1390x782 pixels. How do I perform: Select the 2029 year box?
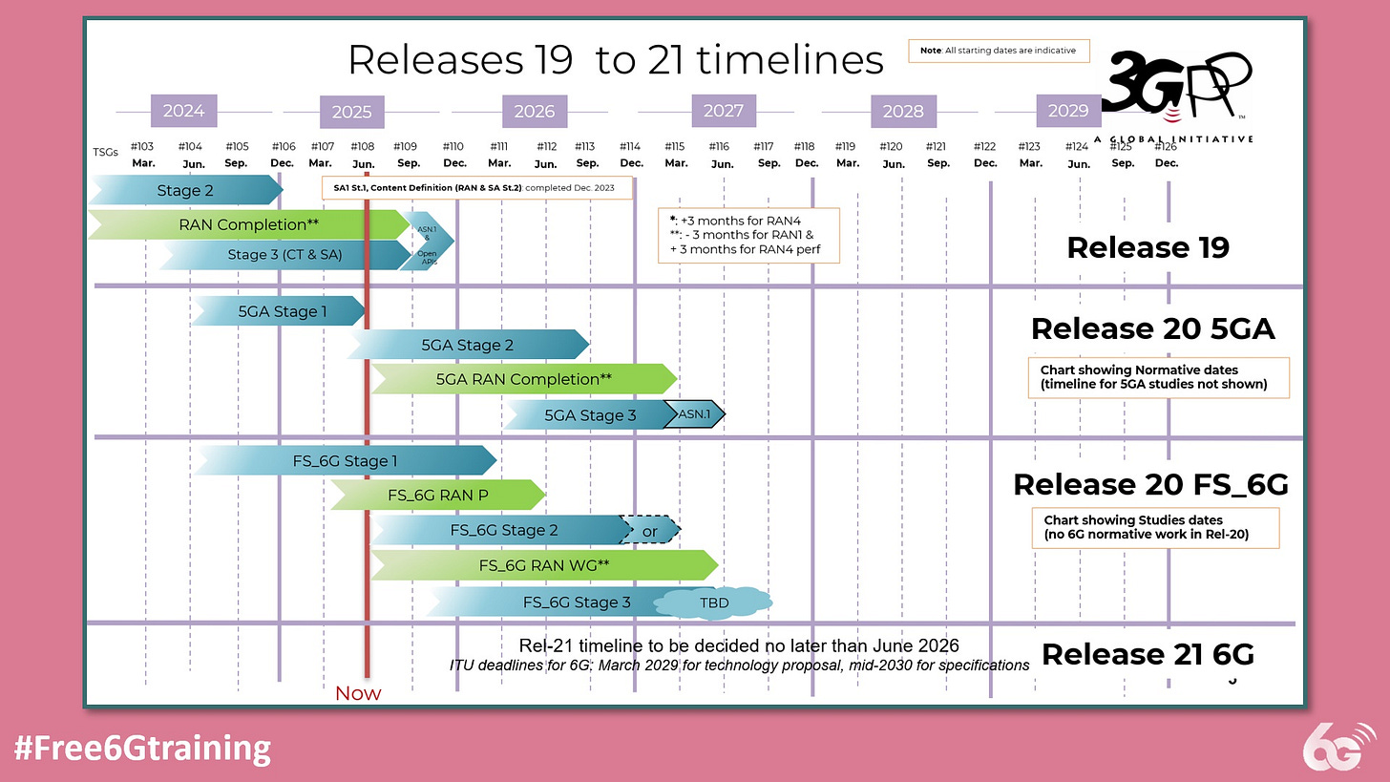click(1068, 111)
